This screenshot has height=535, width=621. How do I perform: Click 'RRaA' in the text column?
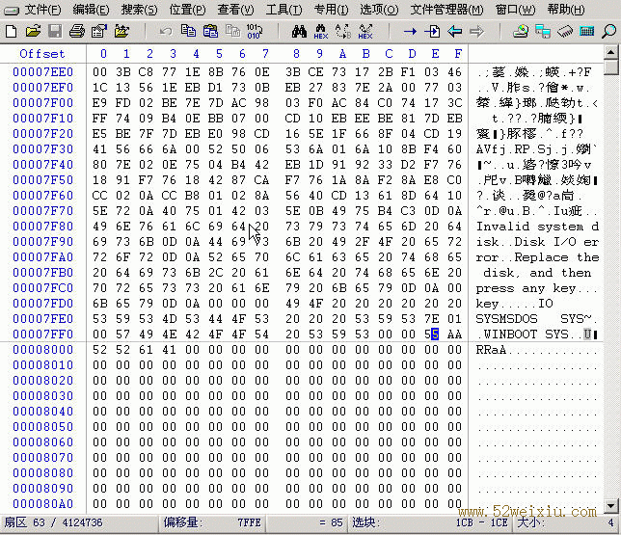491,350
